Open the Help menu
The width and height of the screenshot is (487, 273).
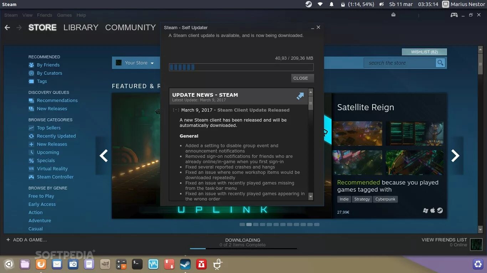pos(81,15)
